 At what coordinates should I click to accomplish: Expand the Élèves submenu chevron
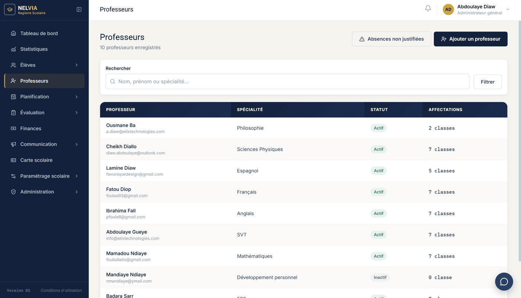tap(77, 65)
